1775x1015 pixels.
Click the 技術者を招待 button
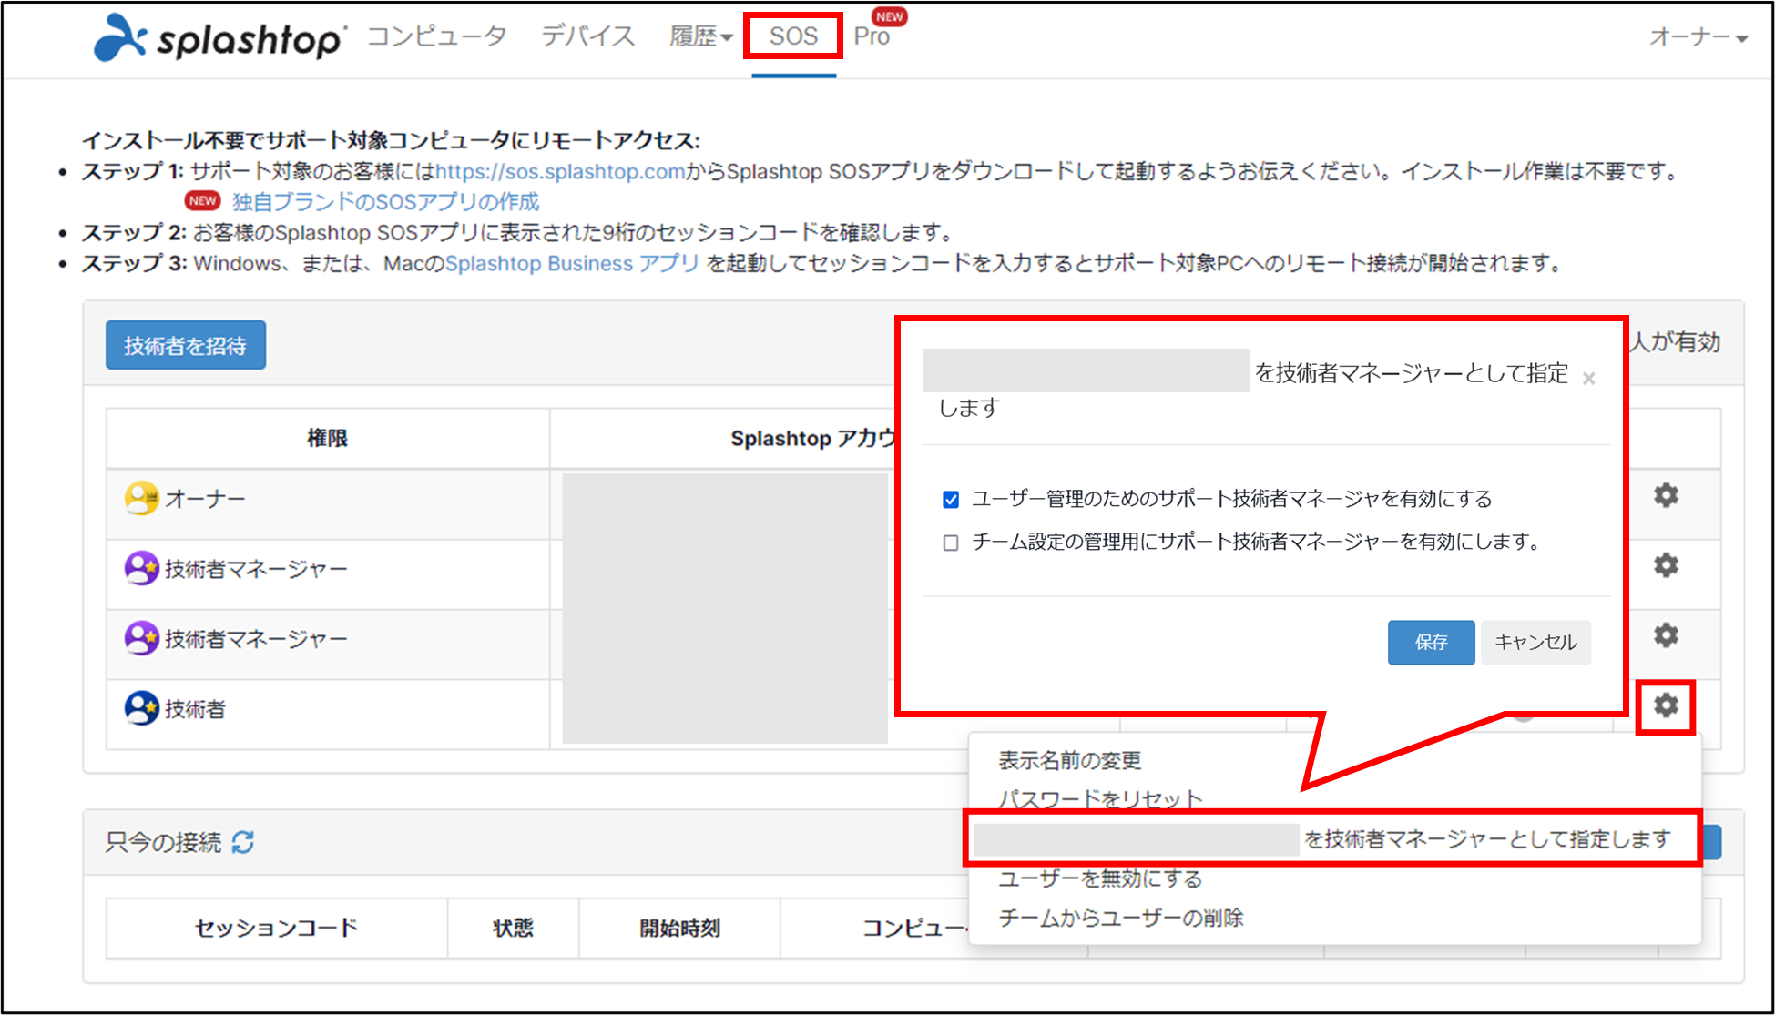click(x=186, y=346)
